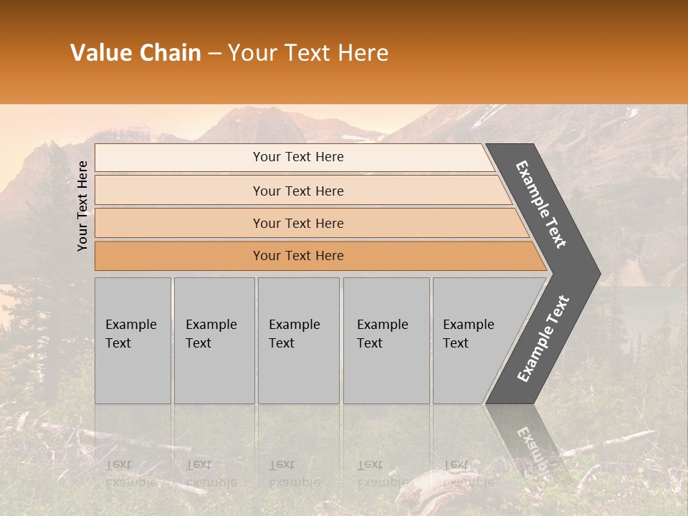The width and height of the screenshot is (688, 516).
Task: Click the second horizontal "Your Text Here" bar
Action: point(298,191)
